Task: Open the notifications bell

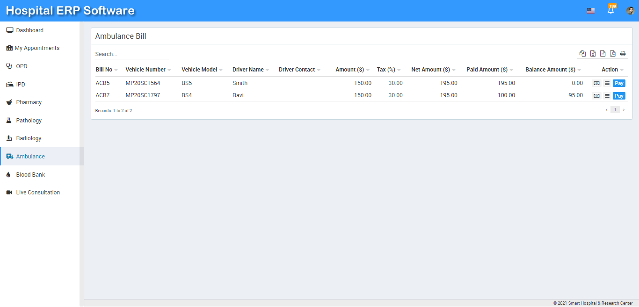Action: point(610,11)
